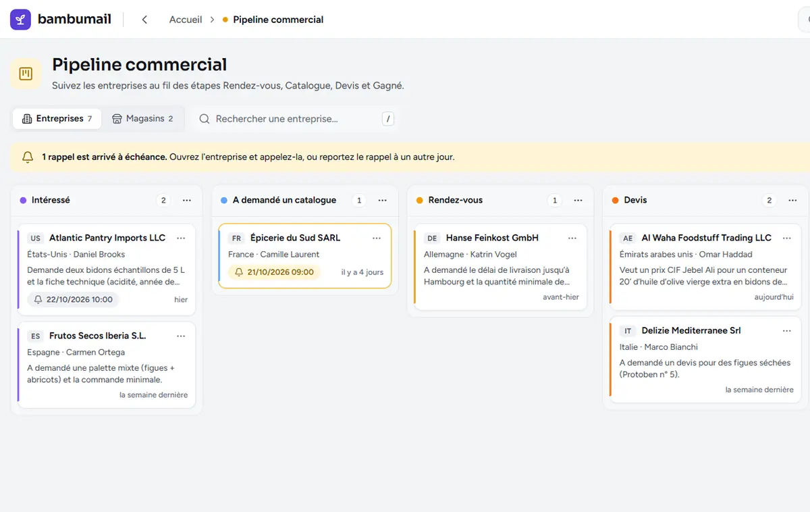Open the Delizie Mediterranee Srl card

706,360
